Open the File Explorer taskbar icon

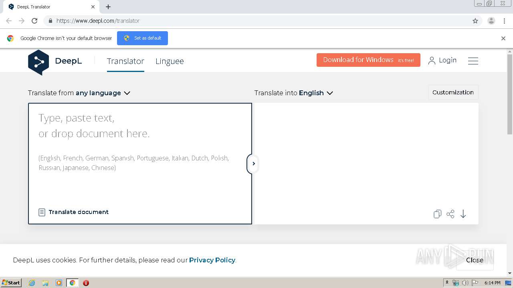pyautogui.click(x=45, y=283)
